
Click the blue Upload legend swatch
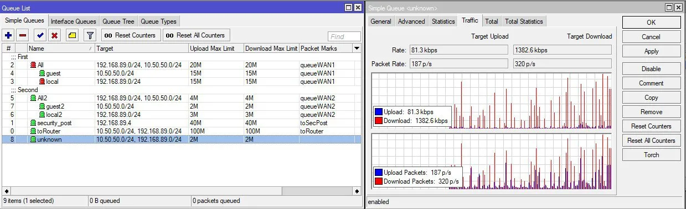[378, 112]
